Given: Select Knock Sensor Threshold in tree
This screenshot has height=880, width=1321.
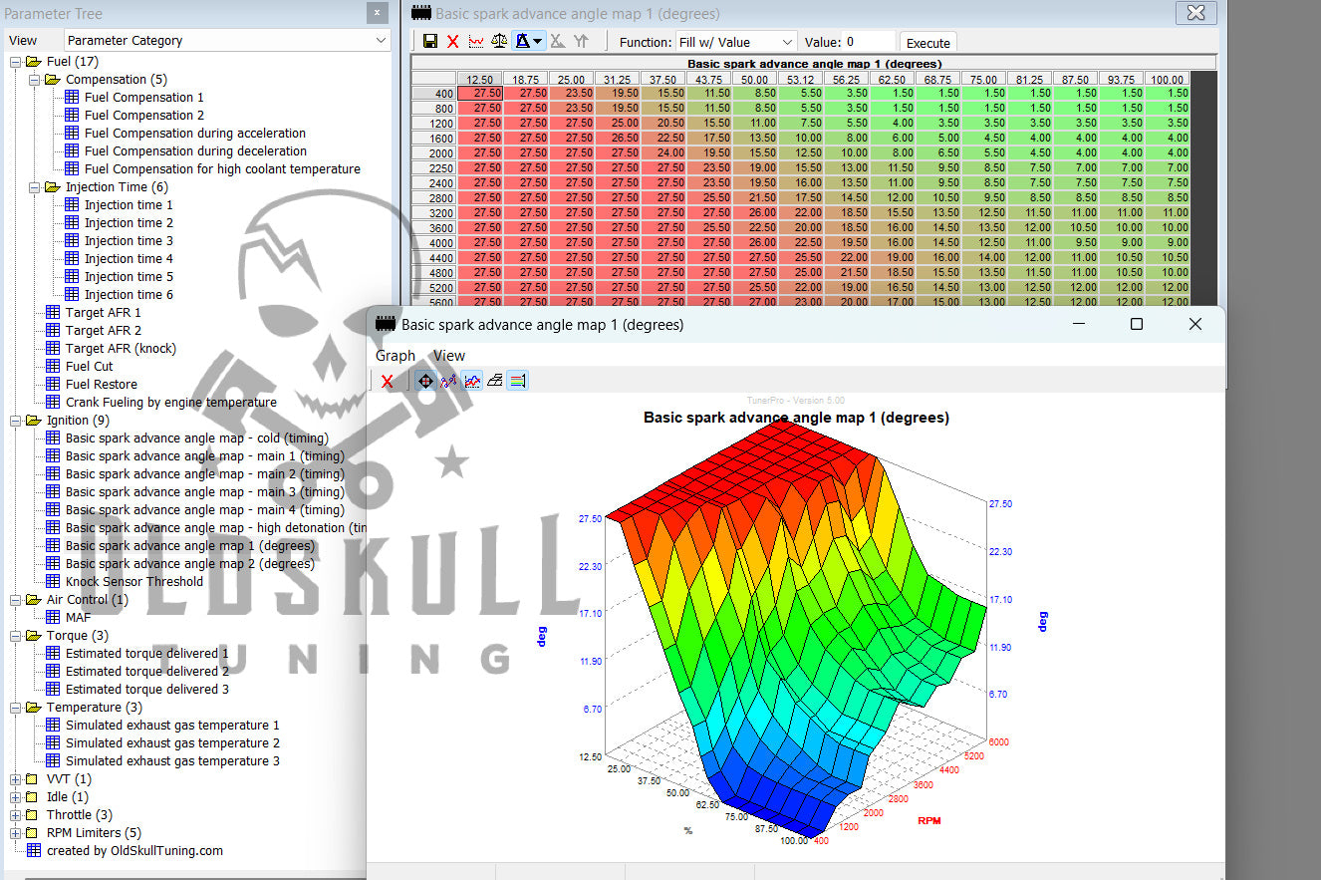Looking at the screenshot, I should 134,582.
